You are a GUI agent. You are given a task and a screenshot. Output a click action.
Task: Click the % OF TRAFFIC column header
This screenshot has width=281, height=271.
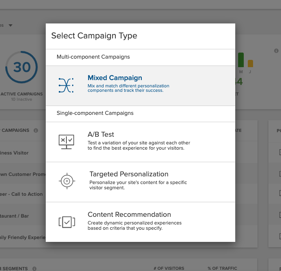point(222,268)
